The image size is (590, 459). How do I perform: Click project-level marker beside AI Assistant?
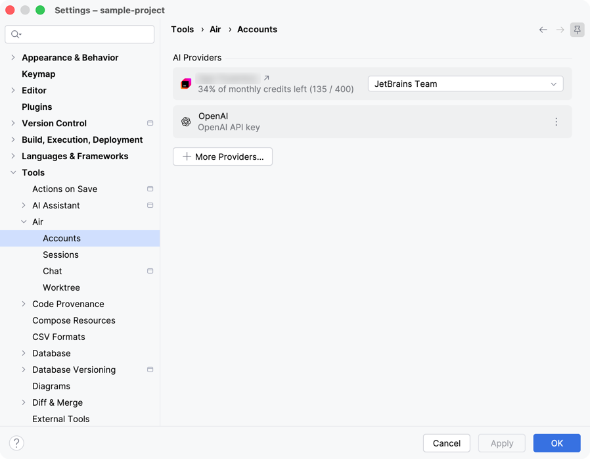point(150,205)
